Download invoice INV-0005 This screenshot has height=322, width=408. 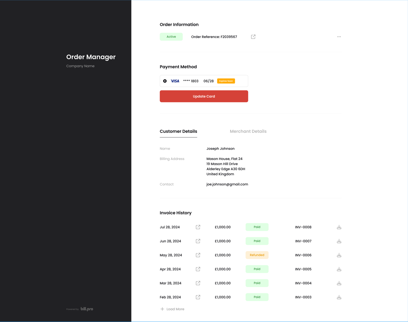click(x=339, y=269)
